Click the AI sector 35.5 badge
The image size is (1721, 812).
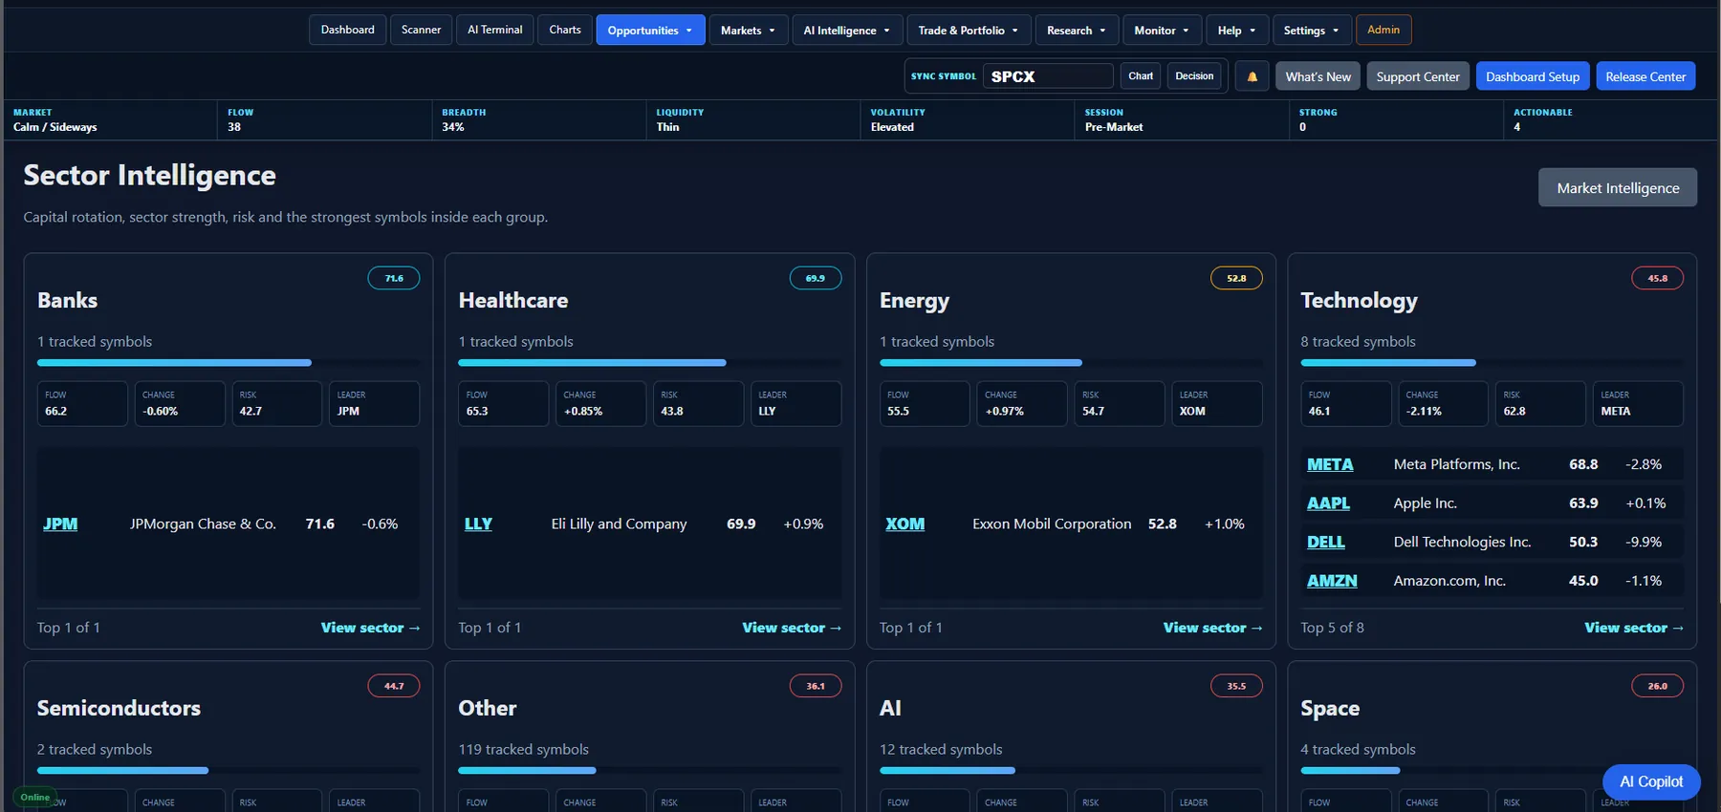(x=1236, y=686)
